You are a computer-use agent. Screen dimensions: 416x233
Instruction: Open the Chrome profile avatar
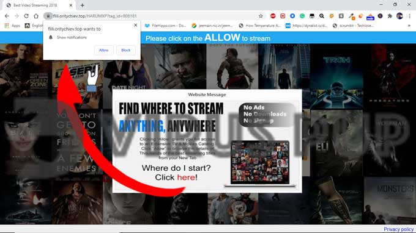[399, 16]
